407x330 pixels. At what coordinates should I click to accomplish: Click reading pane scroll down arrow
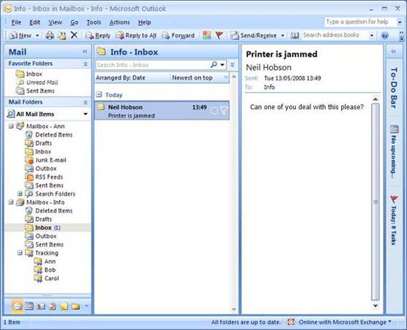click(375, 306)
